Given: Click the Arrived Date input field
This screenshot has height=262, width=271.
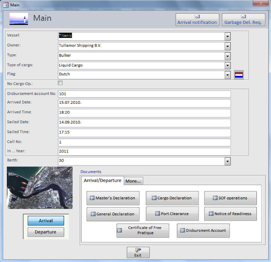Looking at the screenshot, I should coord(144,103).
